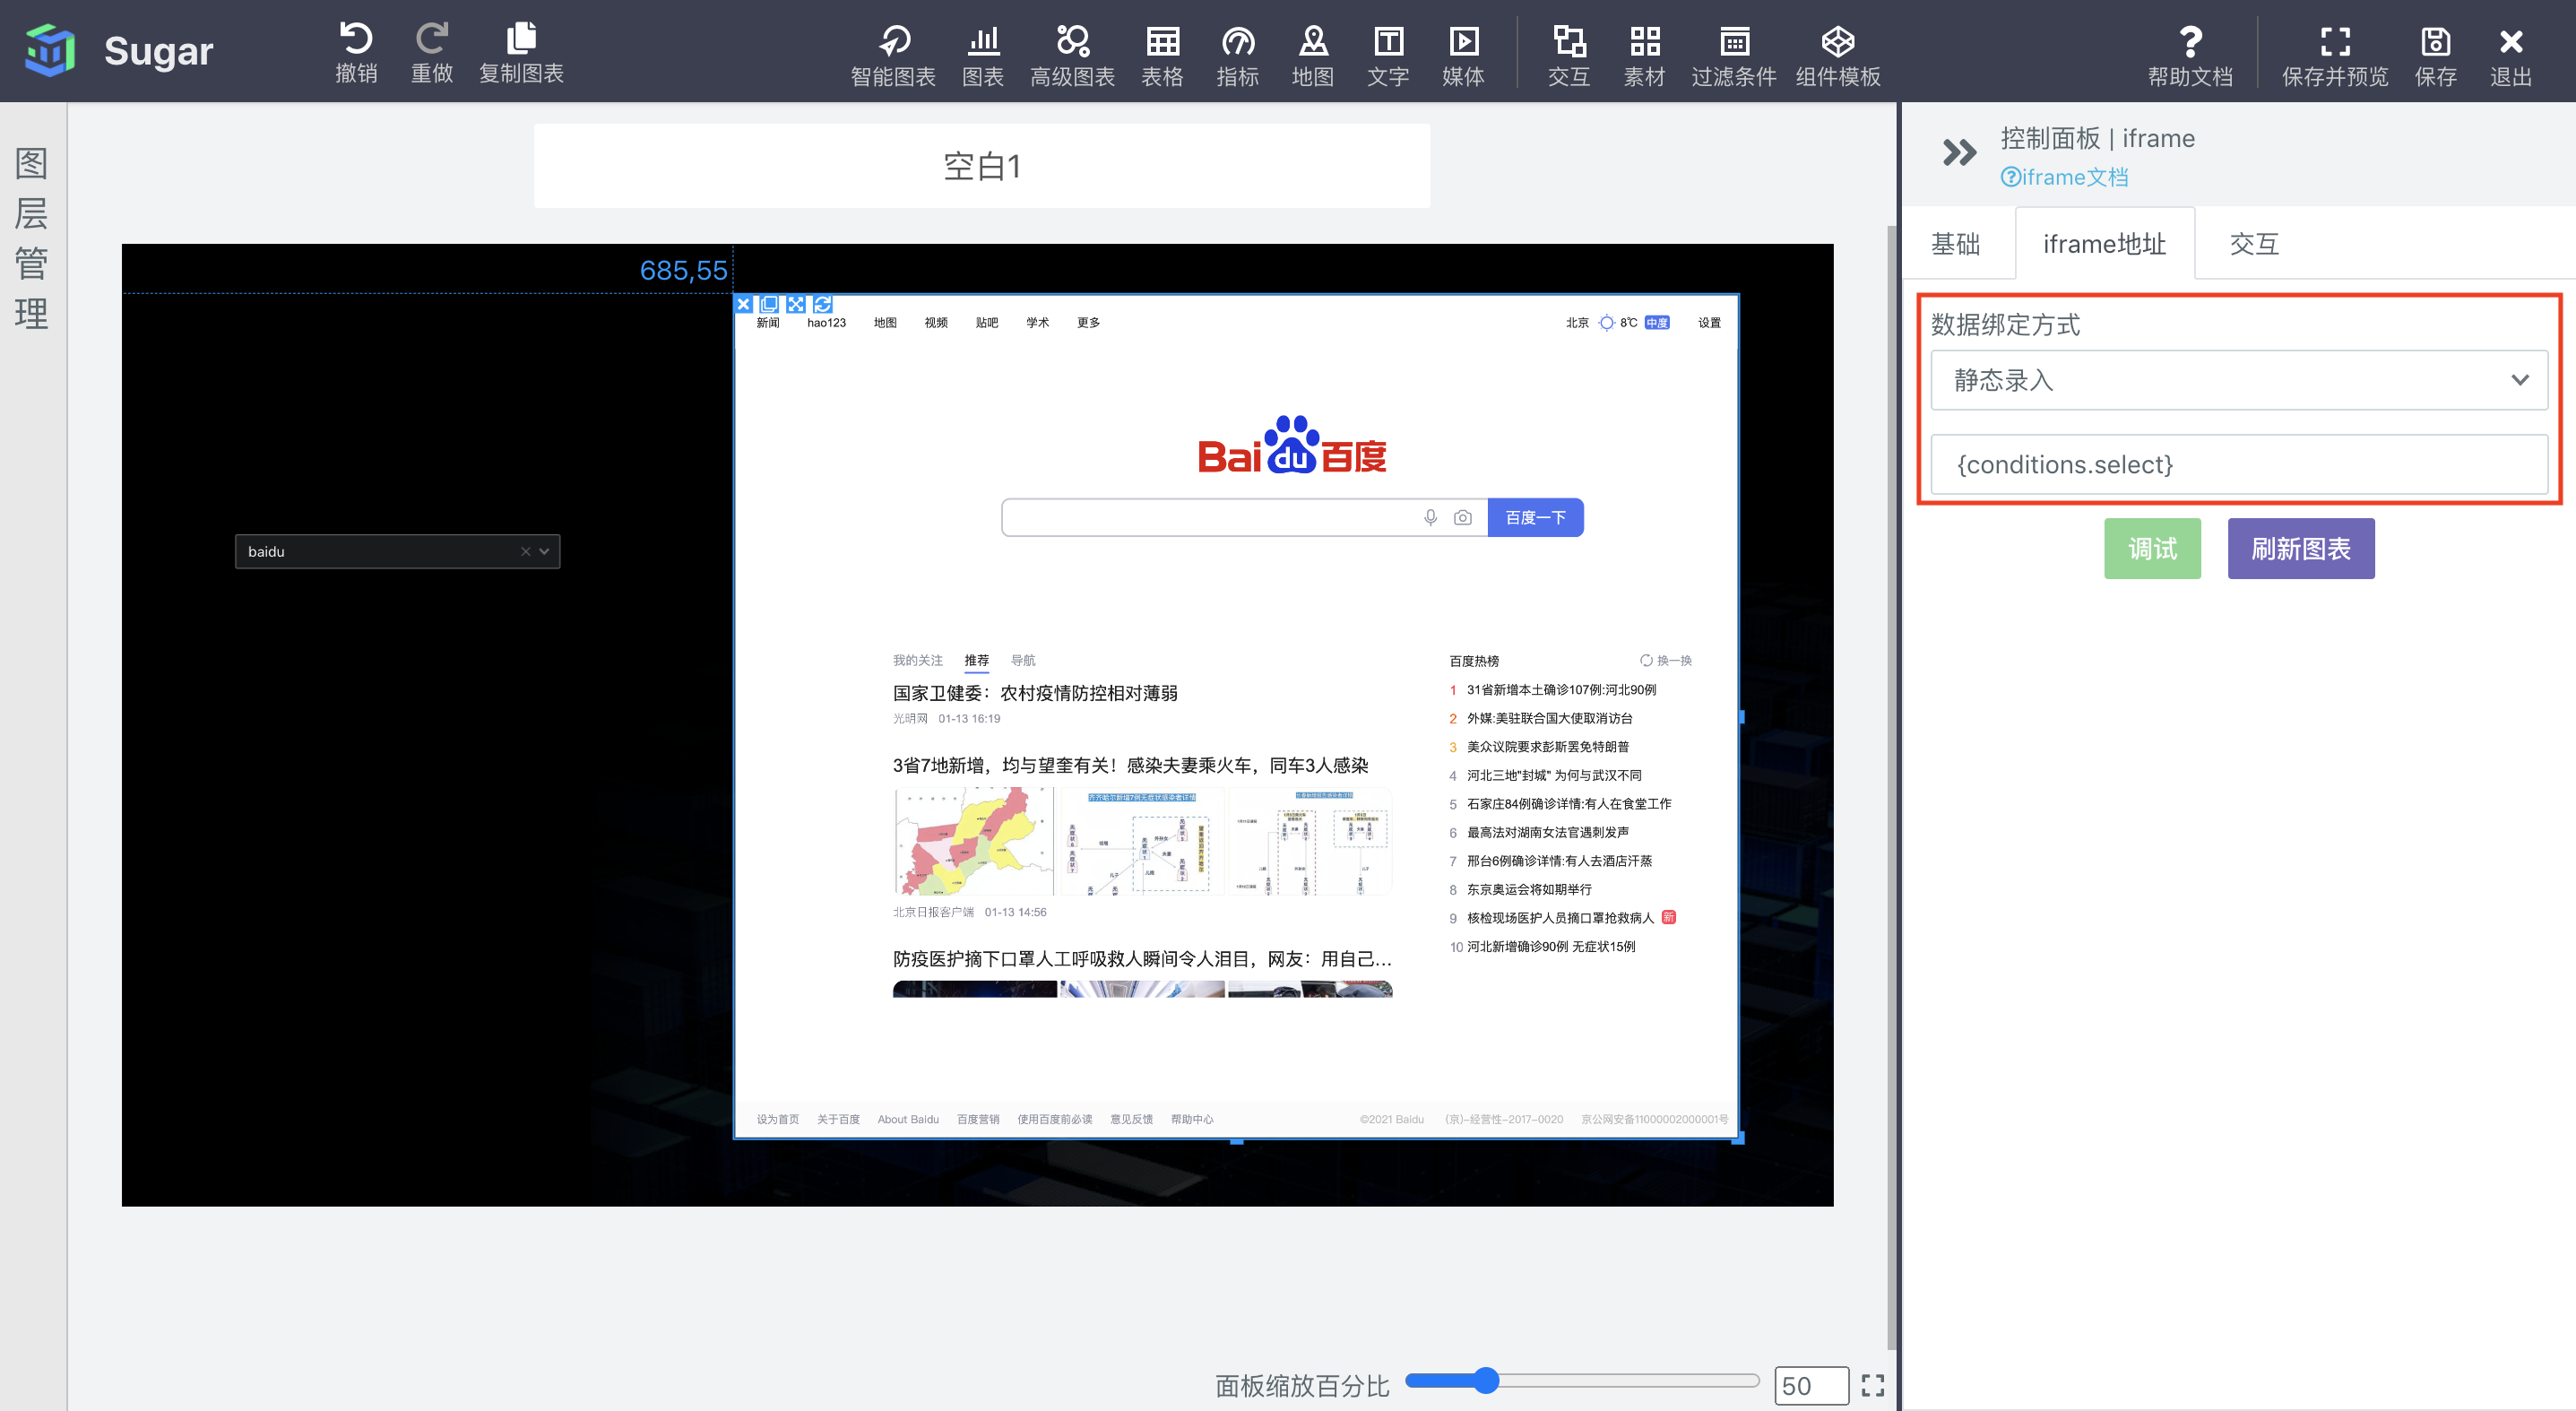Expand the baidu select dropdown
This screenshot has width=2576, height=1411.
[544, 551]
